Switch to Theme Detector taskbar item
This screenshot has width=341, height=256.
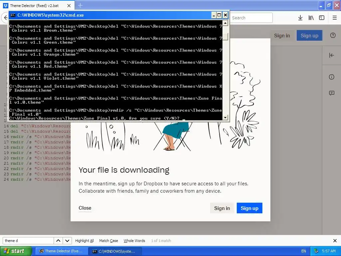click(x=61, y=251)
